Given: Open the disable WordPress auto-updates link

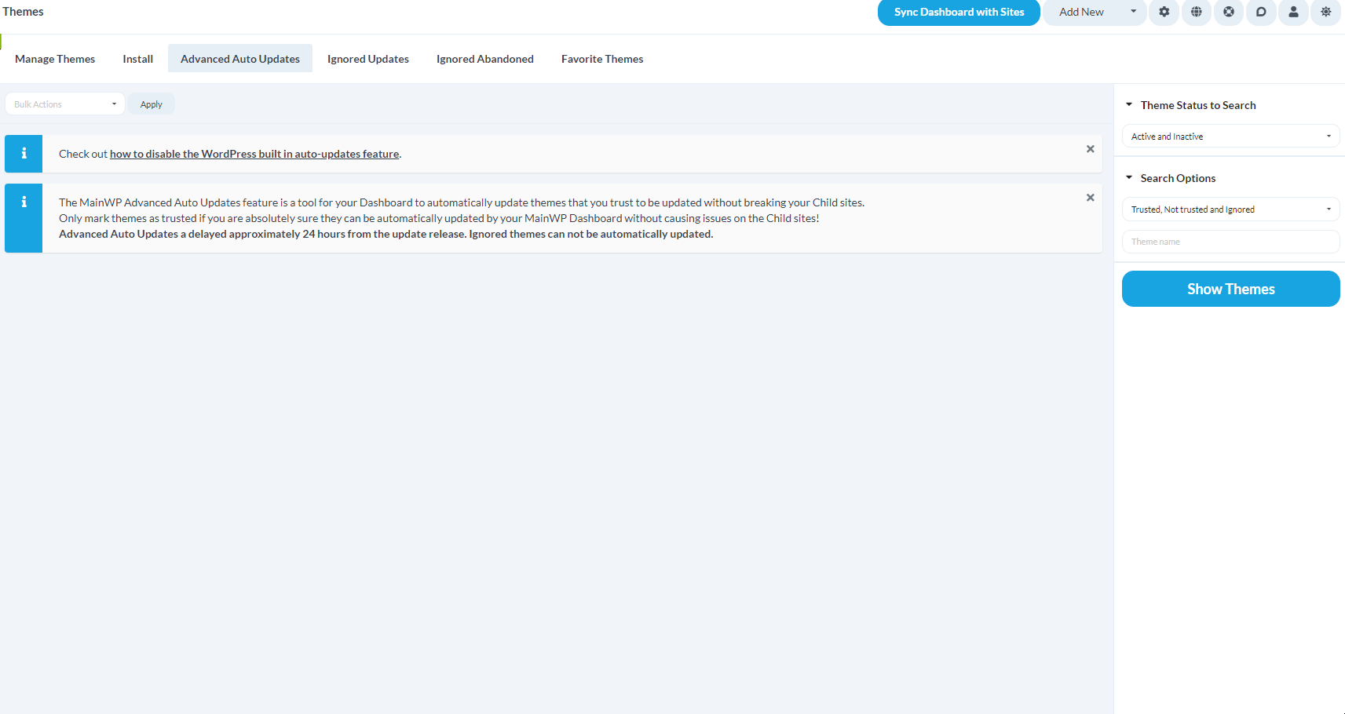Looking at the screenshot, I should (x=254, y=154).
